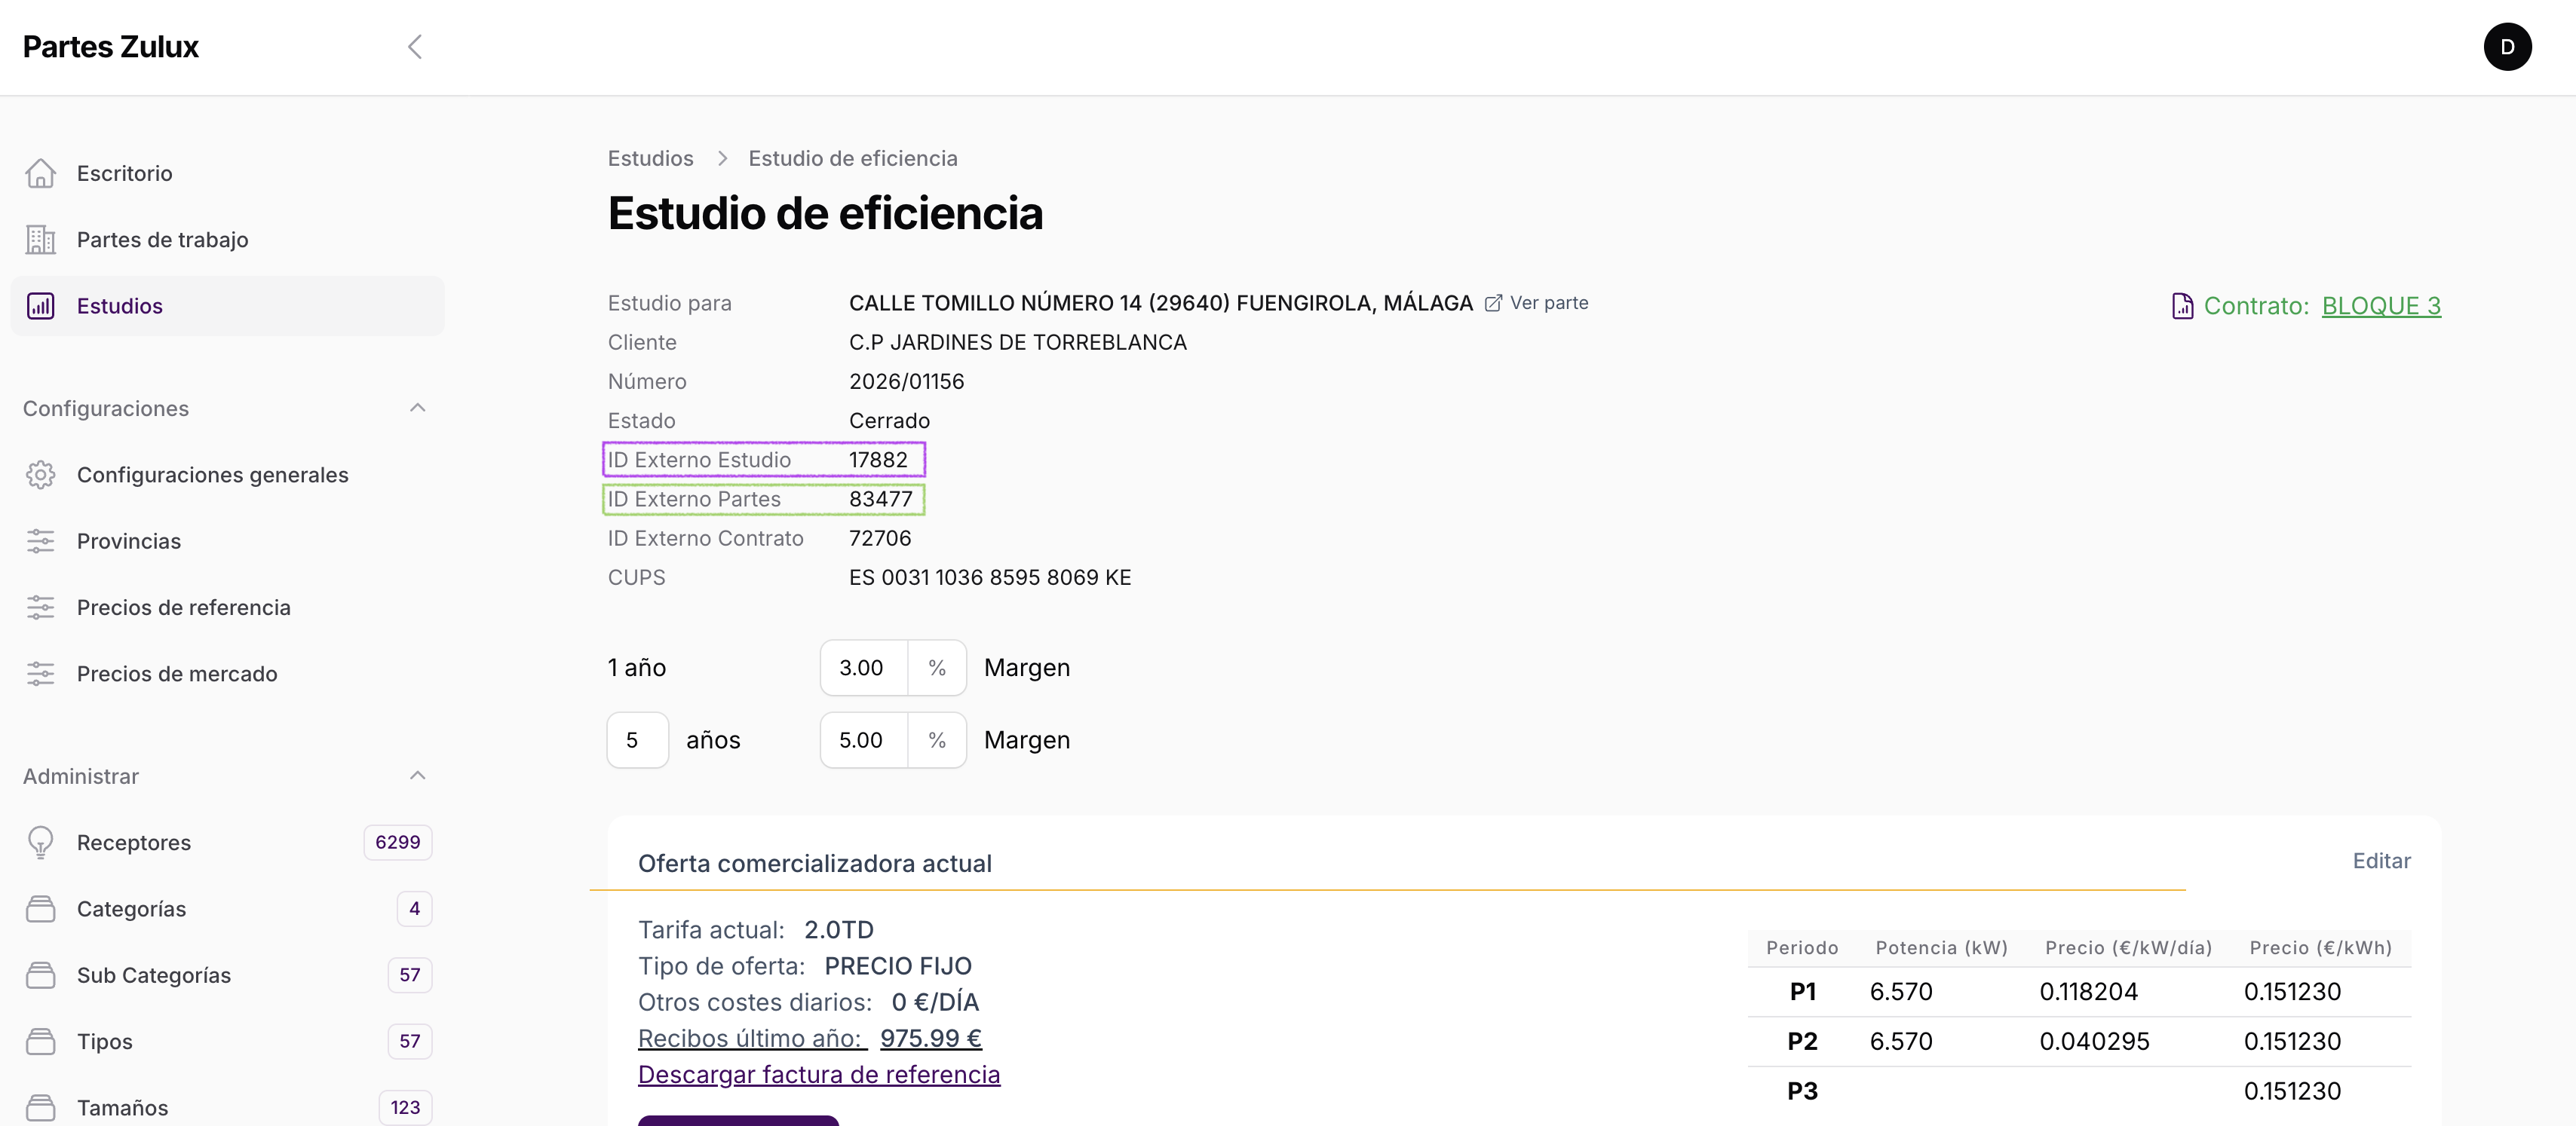Select tarifa actual value 2.0TD
The width and height of the screenshot is (2576, 1126).
click(838, 930)
